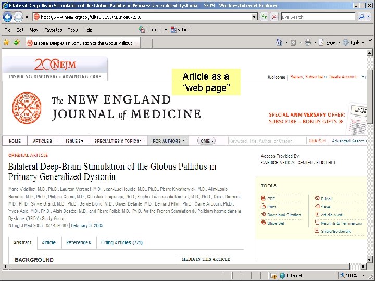Open the Home icon dropdown arrow
The height and width of the screenshot is (281, 375).
click(286, 43)
